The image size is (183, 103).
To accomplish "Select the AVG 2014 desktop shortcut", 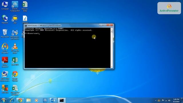I will (5, 89).
